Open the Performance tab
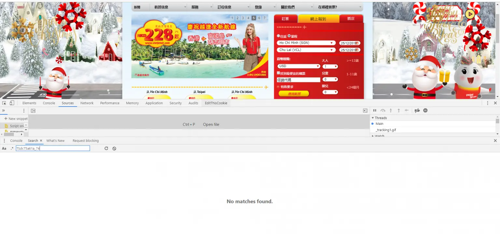This screenshot has height=234, width=500. [110, 103]
